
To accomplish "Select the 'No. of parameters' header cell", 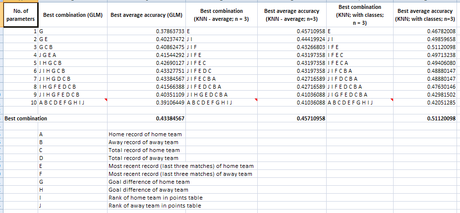I will (x=20, y=15).
